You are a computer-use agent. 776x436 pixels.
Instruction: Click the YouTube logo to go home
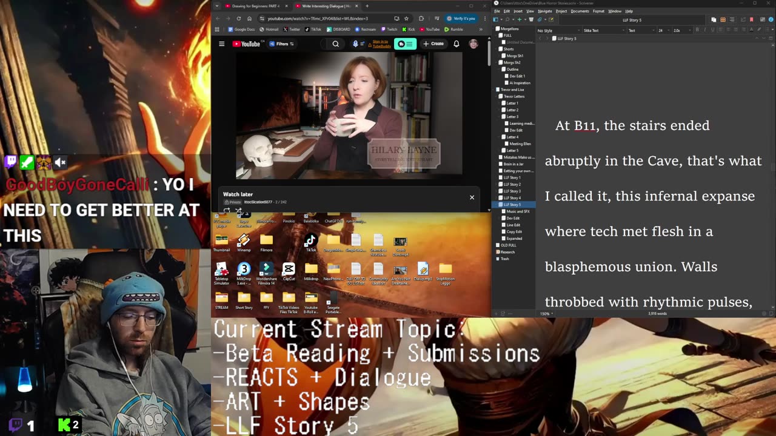click(246, 44)
